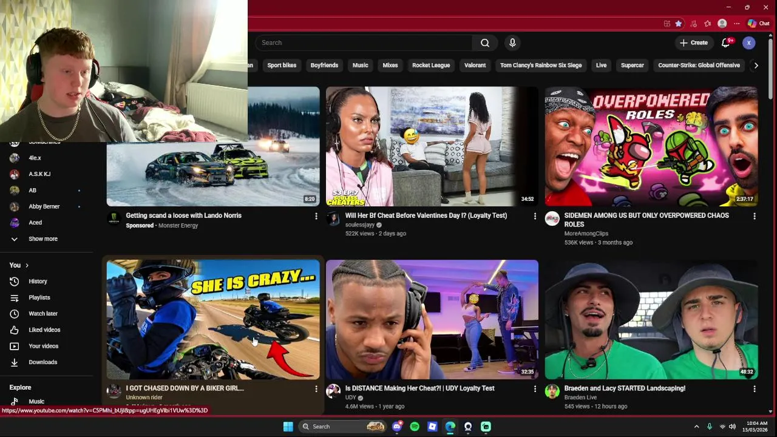This screenshot has height=437, width=777.
Task: Click the soulessjayy channel avatar
Action: point(333,218)
